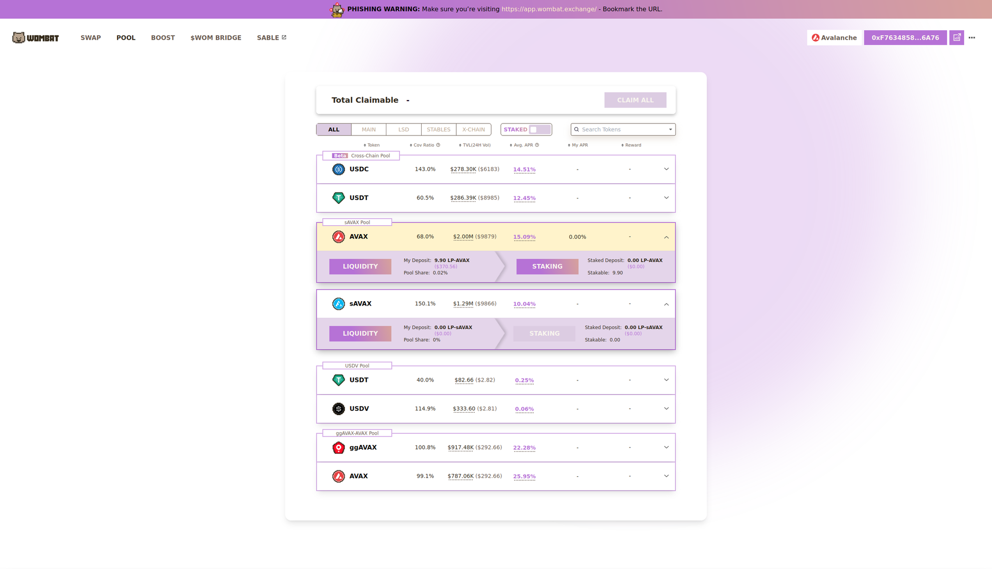The height and width of the screenshot is (569, 992).
Task: Click the sAVAX token icon in sAVAX Pool
Action: [339, 304]
